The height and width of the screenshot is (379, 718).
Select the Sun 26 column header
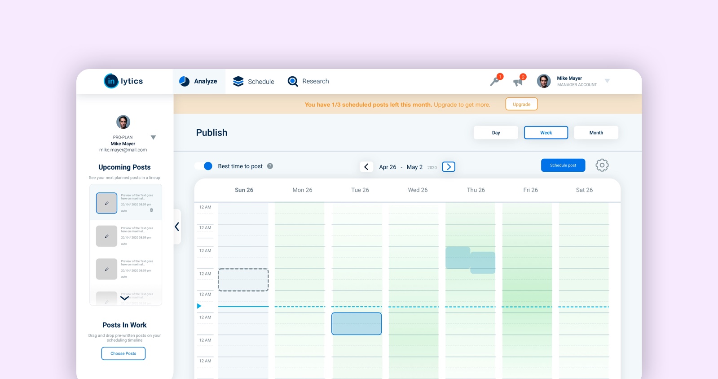tap(244, 190)
